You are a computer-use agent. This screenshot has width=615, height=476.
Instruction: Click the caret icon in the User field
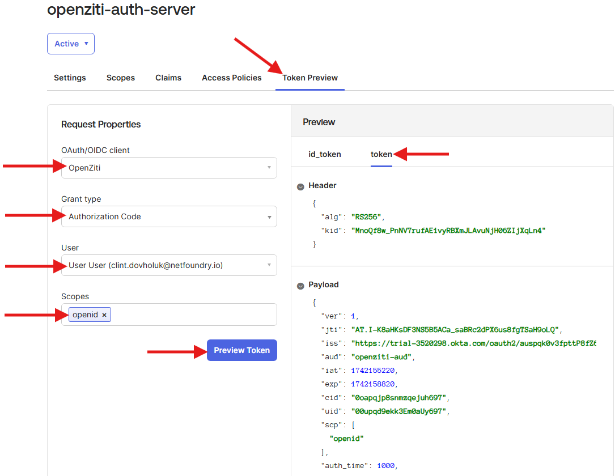pyautogui.click(x=269, y=265)
